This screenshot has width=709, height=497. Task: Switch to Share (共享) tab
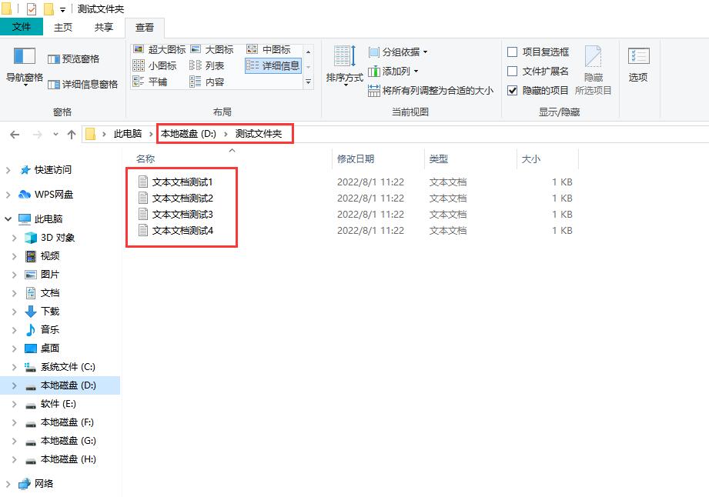pyautogui.click(x=104, y=28)
